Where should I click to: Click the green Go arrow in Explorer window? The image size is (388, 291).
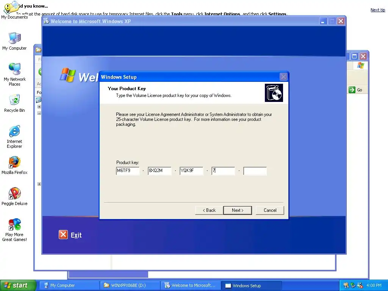click(x=352, y=90)
